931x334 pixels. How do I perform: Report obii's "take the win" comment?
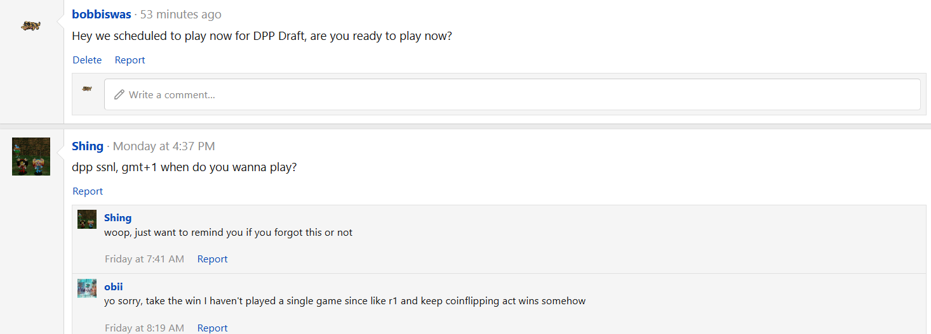212,328
